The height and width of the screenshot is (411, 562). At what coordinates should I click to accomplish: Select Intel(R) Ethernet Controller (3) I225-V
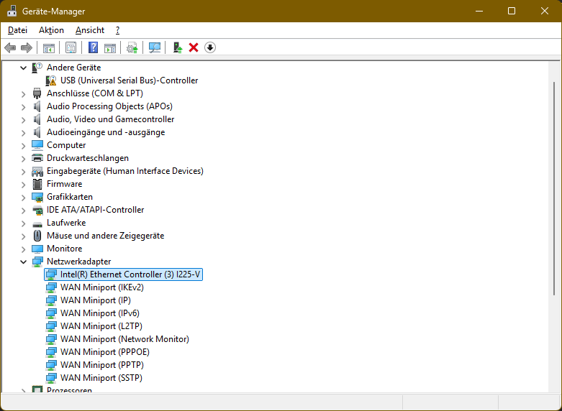click(130, 274)
